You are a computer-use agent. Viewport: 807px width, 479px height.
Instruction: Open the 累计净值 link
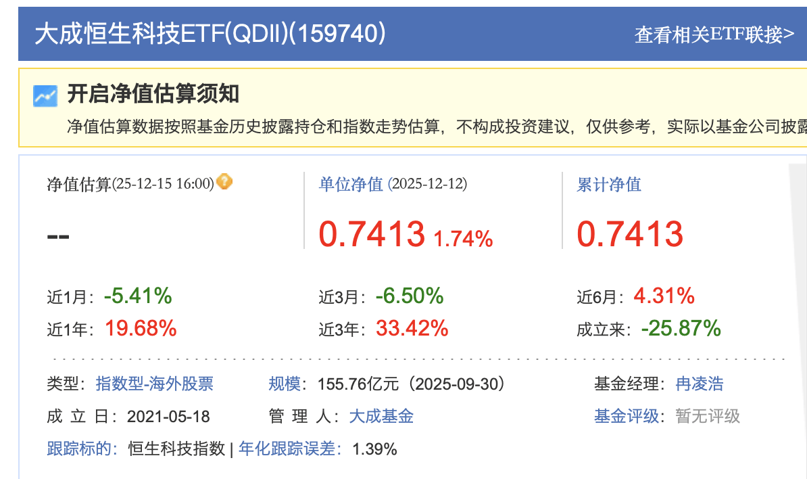(x=608, y=184)
